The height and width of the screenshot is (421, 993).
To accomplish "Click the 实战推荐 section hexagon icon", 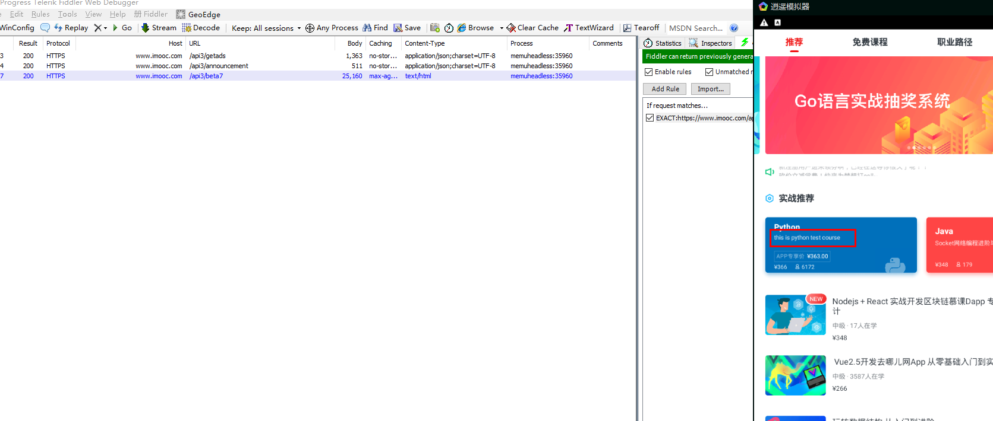I will (x=770, y=198).
